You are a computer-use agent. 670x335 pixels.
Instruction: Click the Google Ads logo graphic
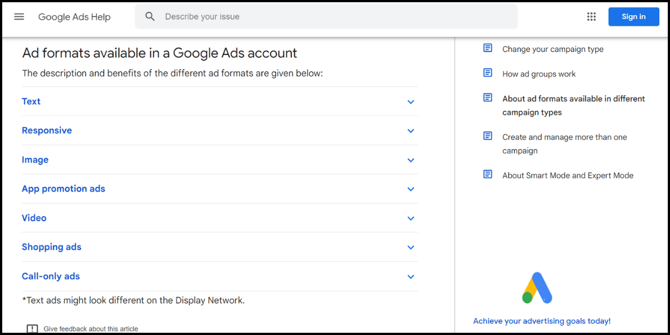537,287
